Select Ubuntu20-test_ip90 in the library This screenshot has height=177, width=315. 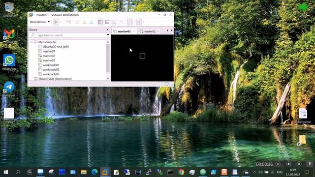pyautogui.click(x=56, y=47)
